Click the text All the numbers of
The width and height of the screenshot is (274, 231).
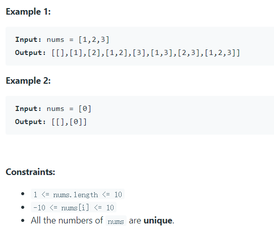click(x=67, y=220)
